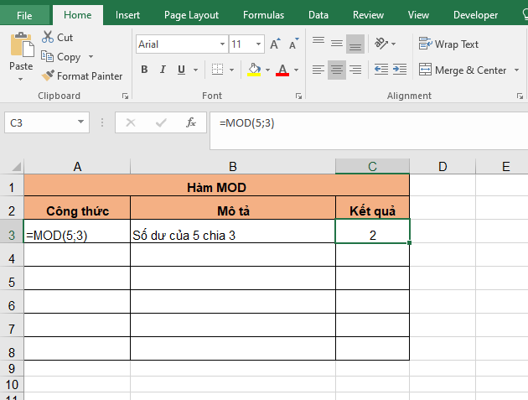528x400 pixels.
Task: Open the Arial font name dropdown
Action: [x=222, y=44]
